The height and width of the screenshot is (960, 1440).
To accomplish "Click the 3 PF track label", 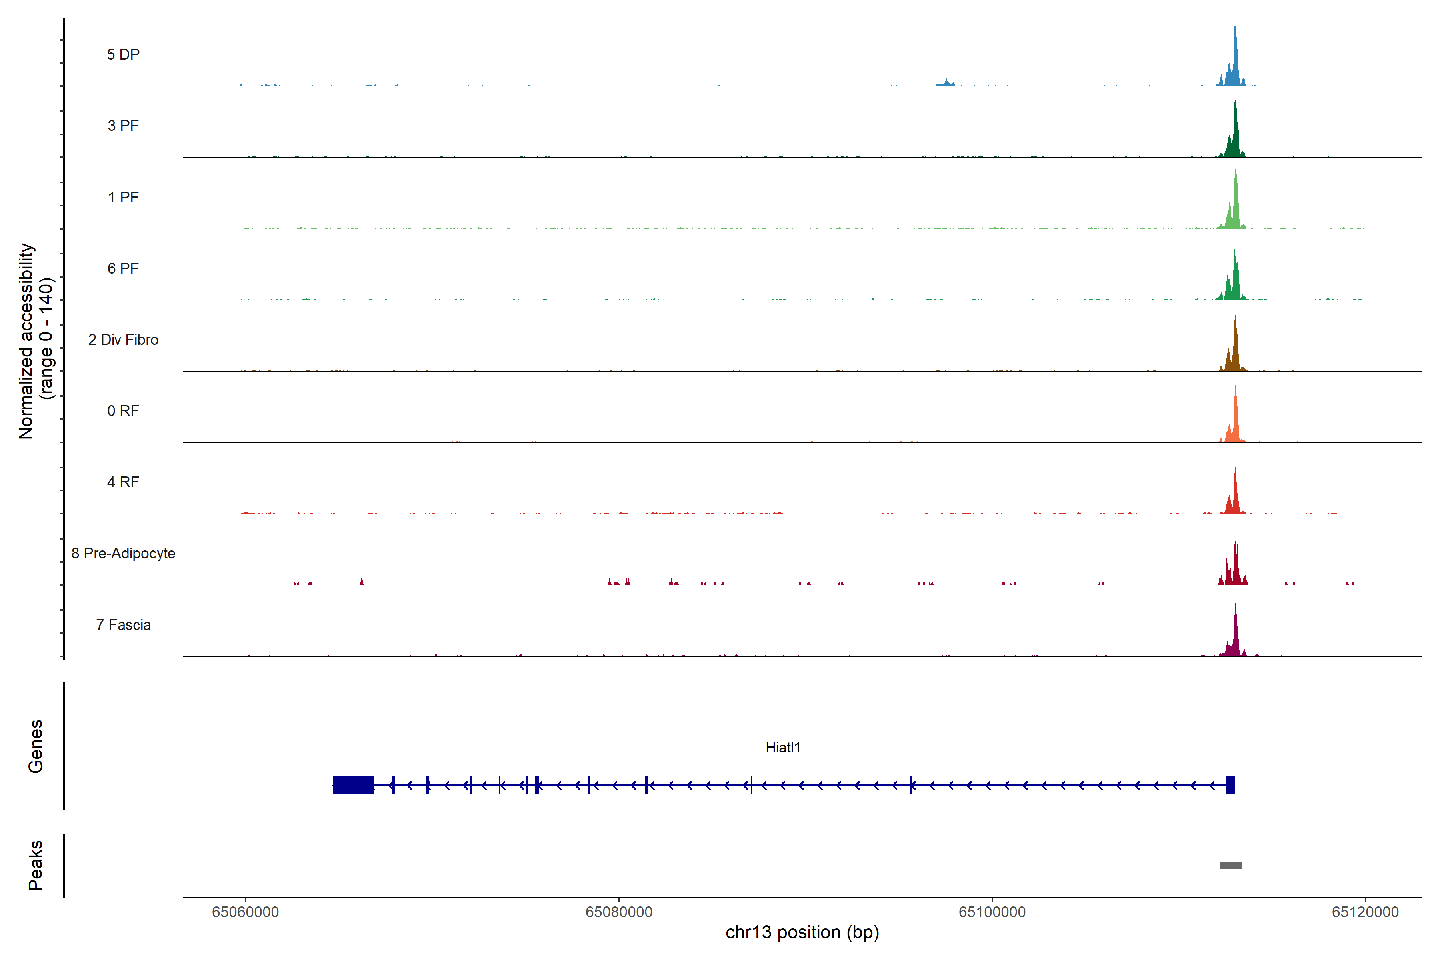I will pos(123,126).
